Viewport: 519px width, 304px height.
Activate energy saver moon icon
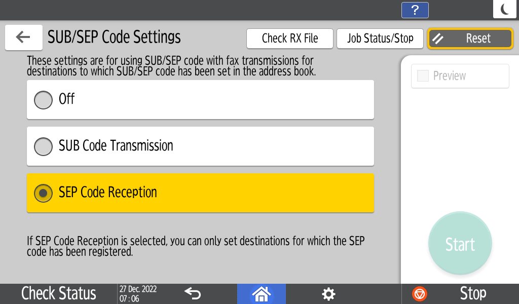click(505, 9)
